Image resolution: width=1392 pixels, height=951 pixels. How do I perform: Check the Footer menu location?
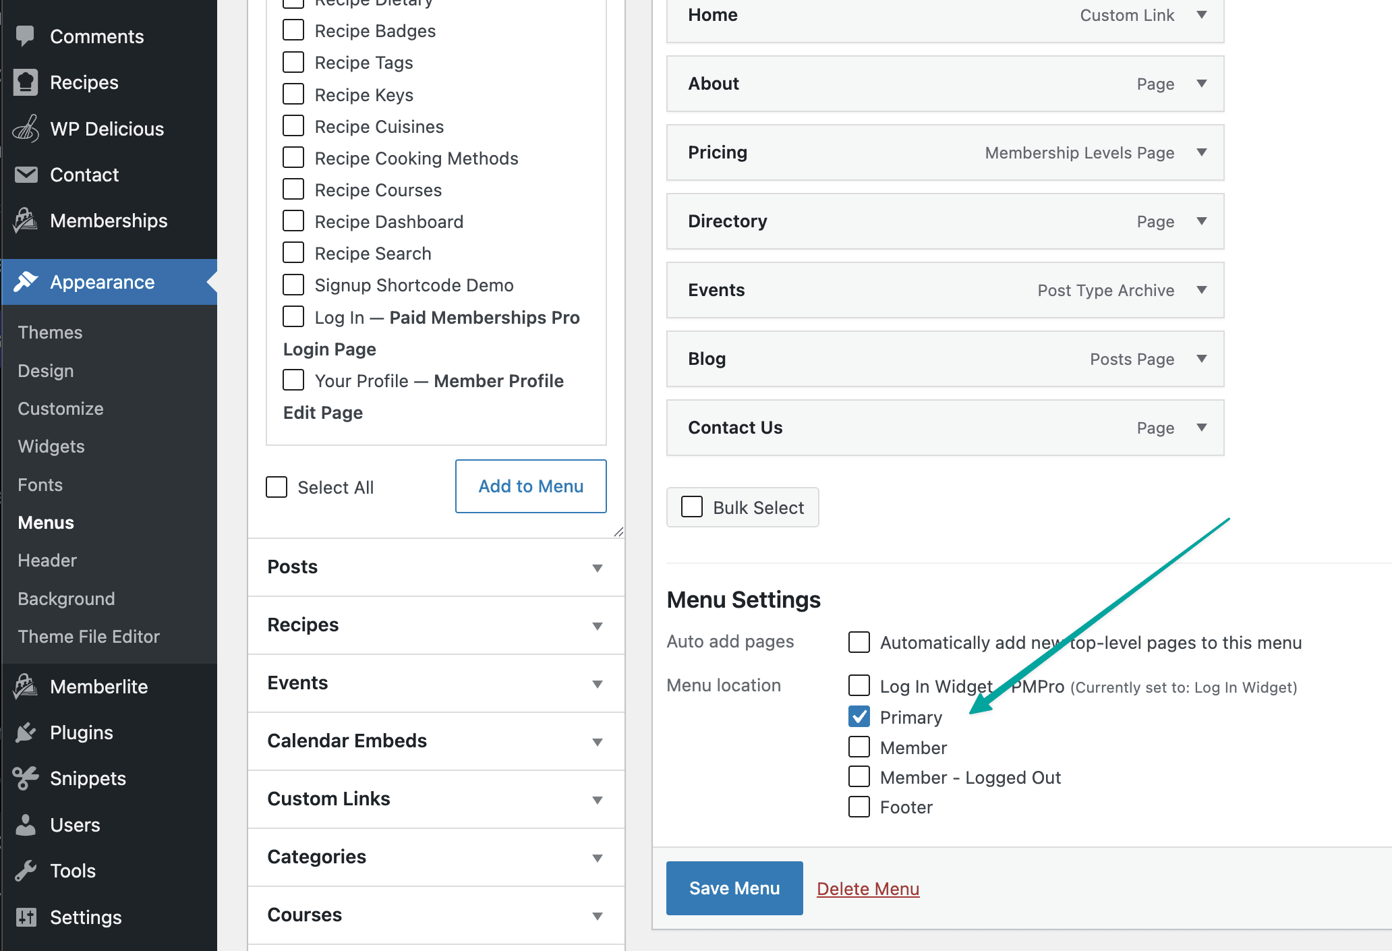[859, 807]
